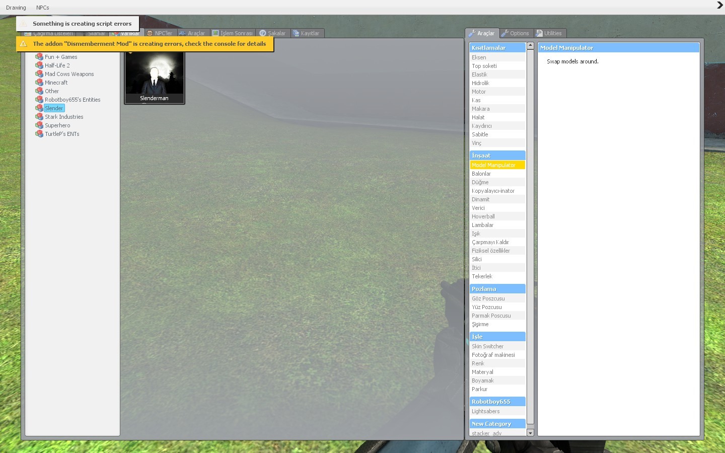This screenshot has width=725, height=453.
Task: Select the Parmak Poscusu tool
Action: pyautogui.click(x=497, y=316)
